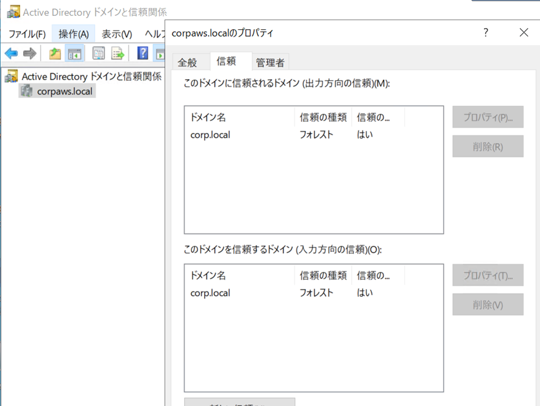Click はい cell in incoming trusts list
Screen dimensions: 540x406
[x=364, y=293]
